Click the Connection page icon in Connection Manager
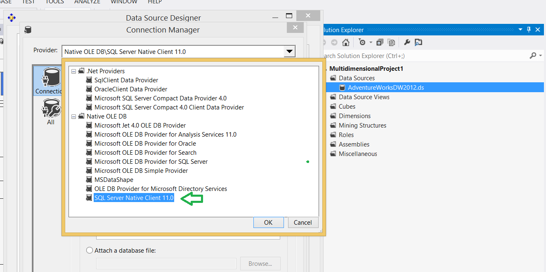Screen dimensions: 546x272 pos(51,77)
